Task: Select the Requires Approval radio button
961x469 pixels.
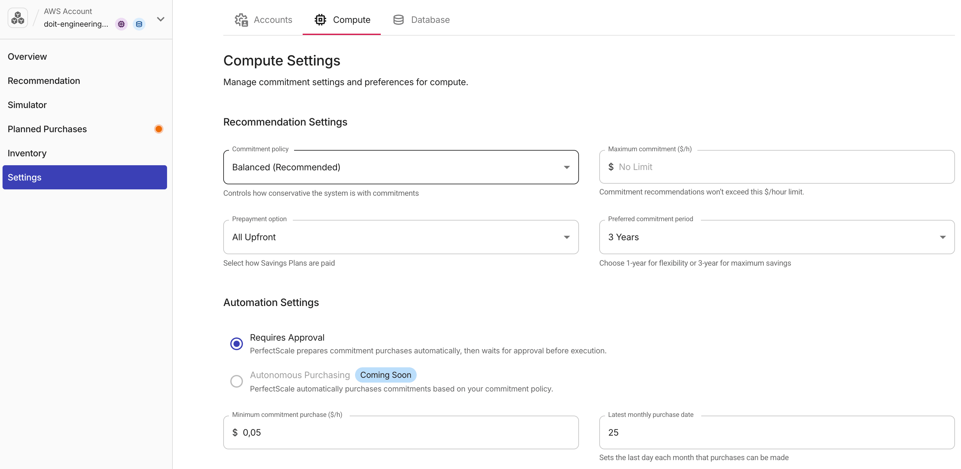Action: tap(237, 343)
